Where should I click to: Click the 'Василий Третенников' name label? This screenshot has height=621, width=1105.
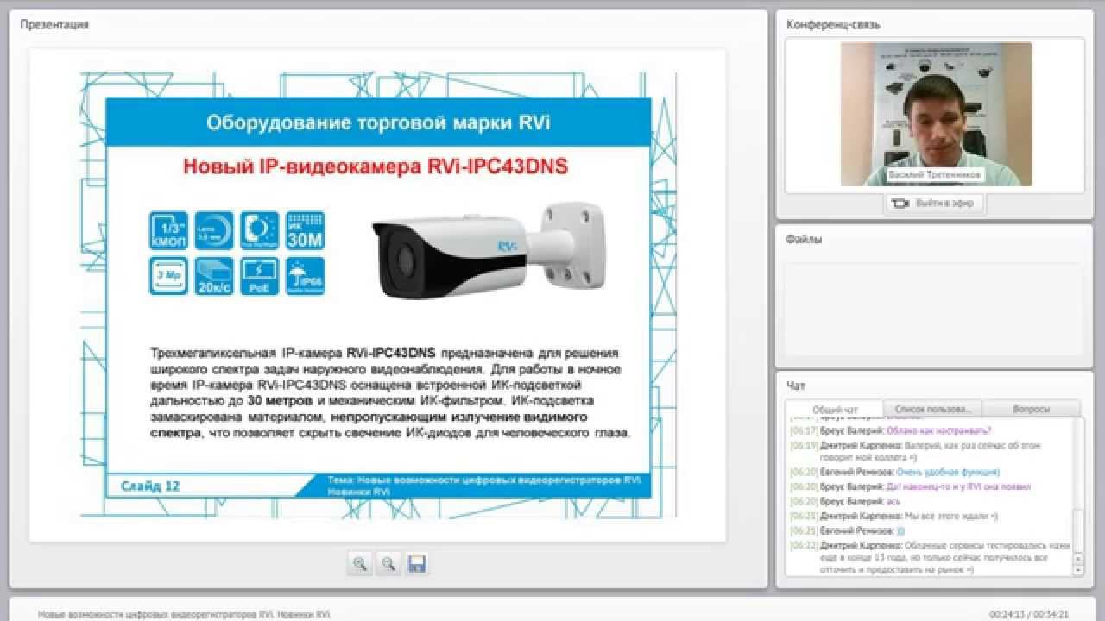937,174
